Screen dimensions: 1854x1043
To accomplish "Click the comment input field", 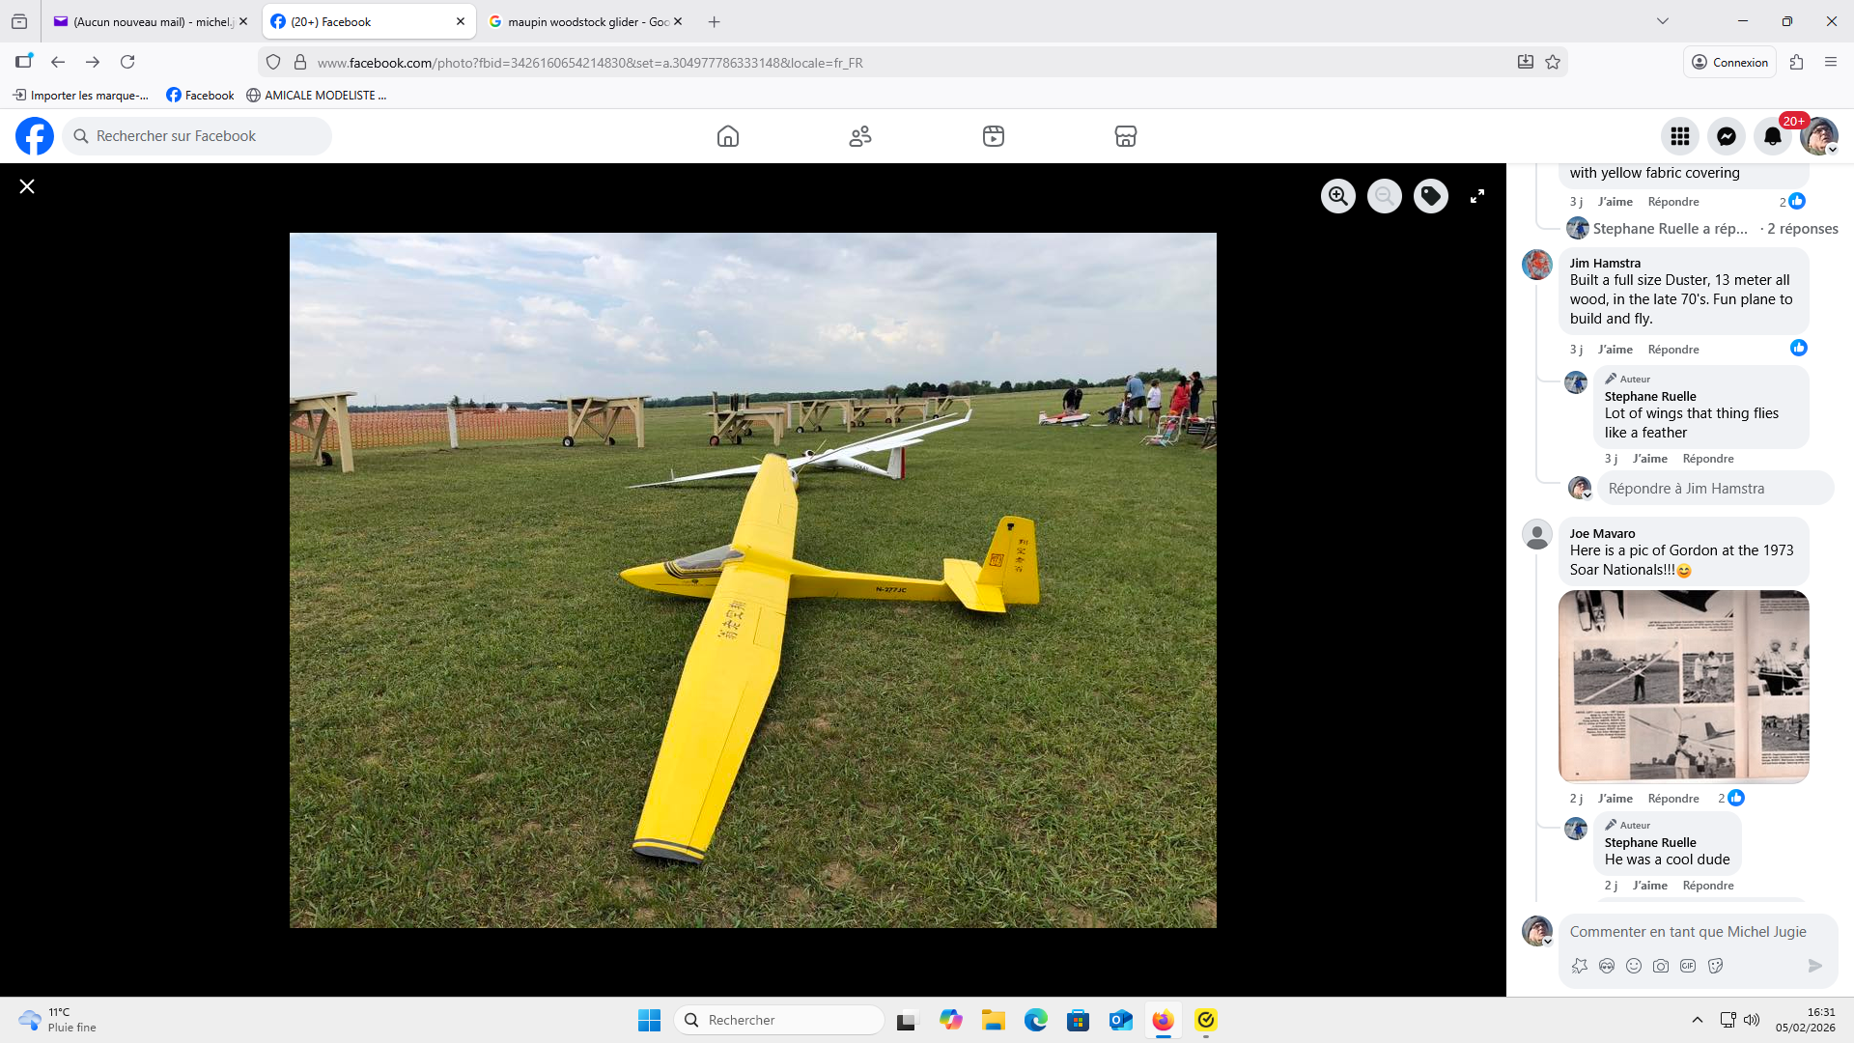I will pos(1688,932).
